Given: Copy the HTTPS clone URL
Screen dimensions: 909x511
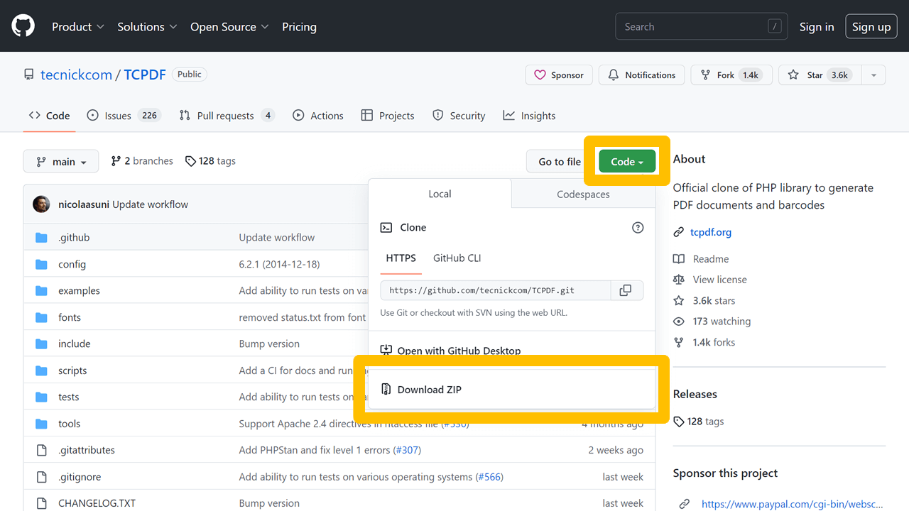Looking at the screenshot, I should click(x=626, y=290).
